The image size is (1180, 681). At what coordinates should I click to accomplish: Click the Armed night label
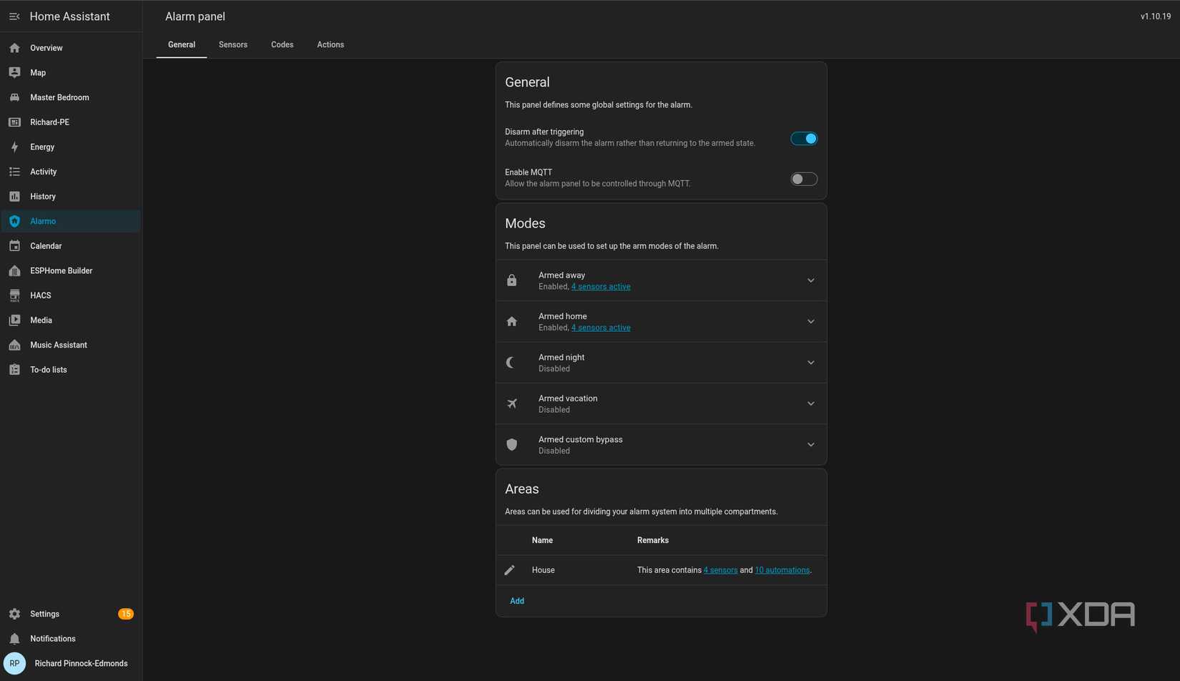pos(561,358)
